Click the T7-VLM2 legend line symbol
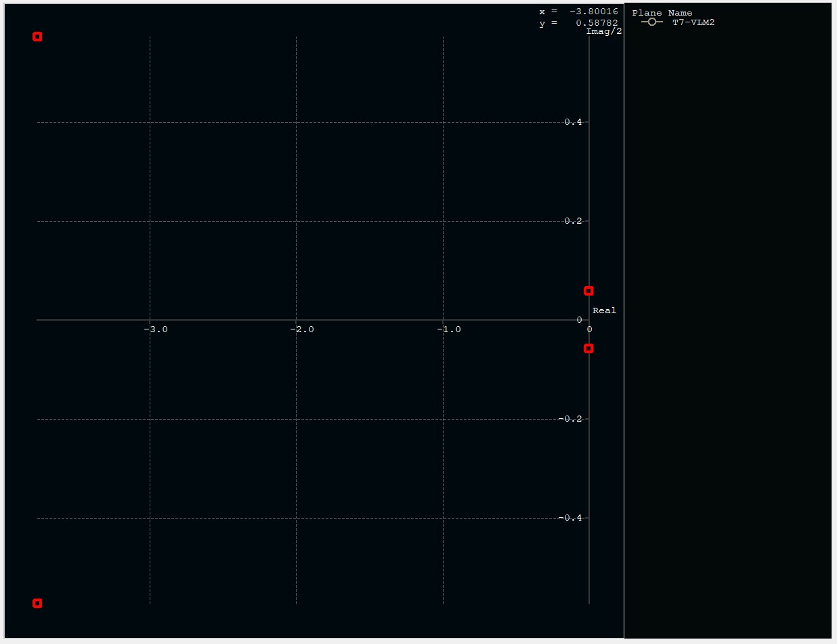The height and width of the screenshot is (644, 837). [x=651, y=22]
